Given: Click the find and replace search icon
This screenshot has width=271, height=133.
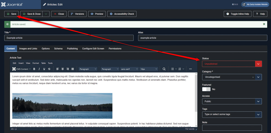Looking at the screenshot, I should pos(164,69).
